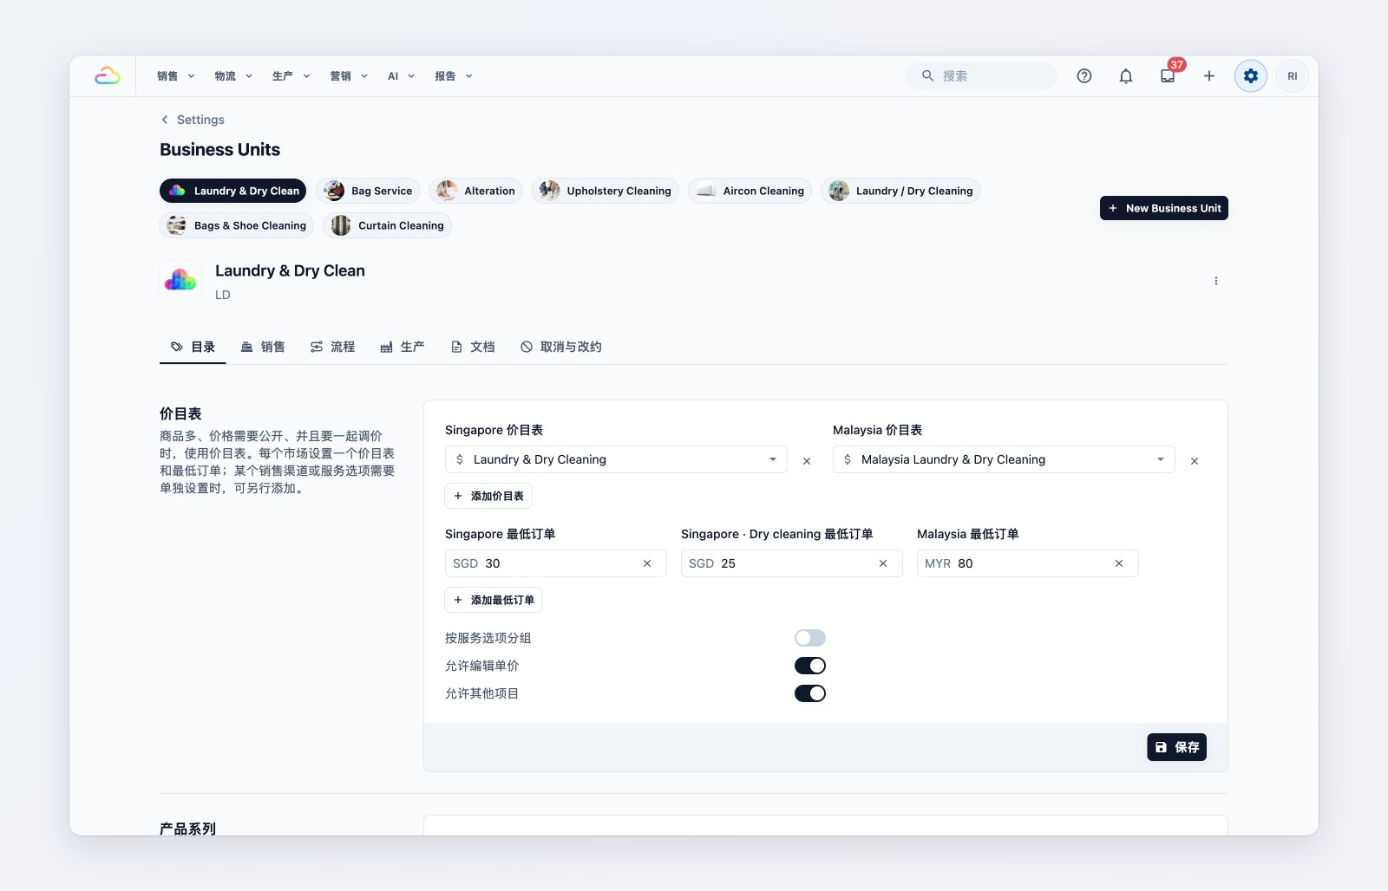Expand the 营销 menu
1388x891 pixels.
coord(349,76)
